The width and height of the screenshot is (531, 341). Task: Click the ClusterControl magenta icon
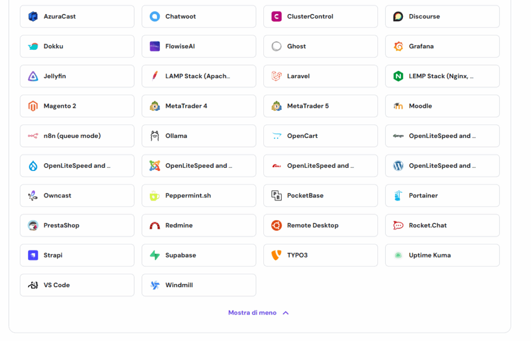pos(276,16)
